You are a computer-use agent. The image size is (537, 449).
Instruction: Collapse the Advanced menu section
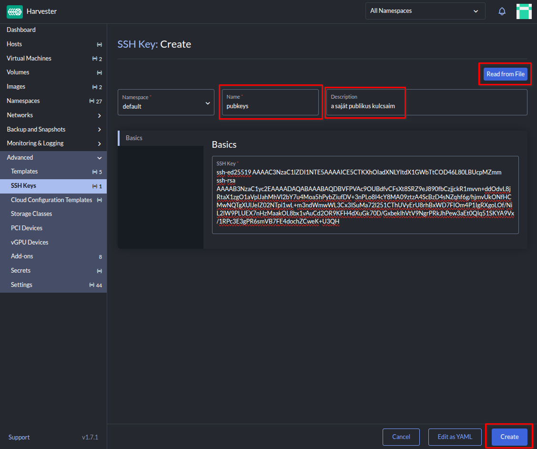(99, 158)
